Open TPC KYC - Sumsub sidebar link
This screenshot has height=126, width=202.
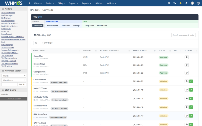[9, 61]
